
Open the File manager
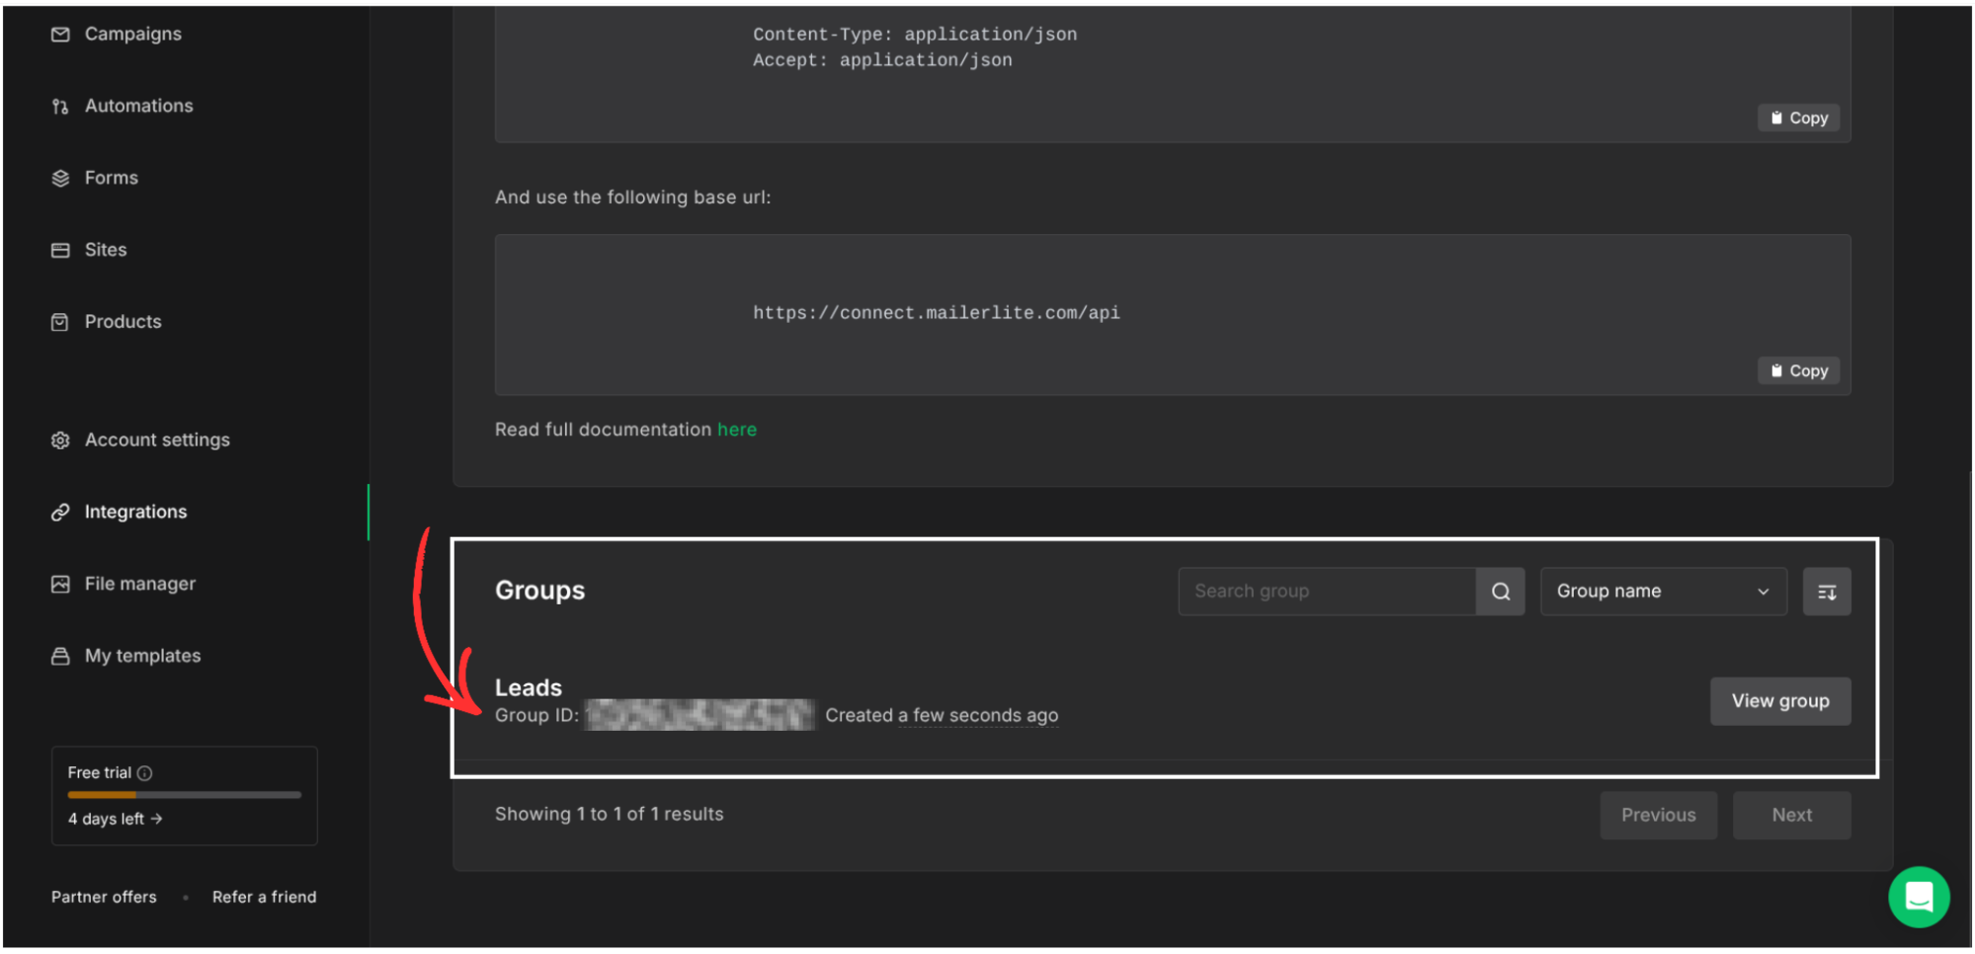click(139, 583)
